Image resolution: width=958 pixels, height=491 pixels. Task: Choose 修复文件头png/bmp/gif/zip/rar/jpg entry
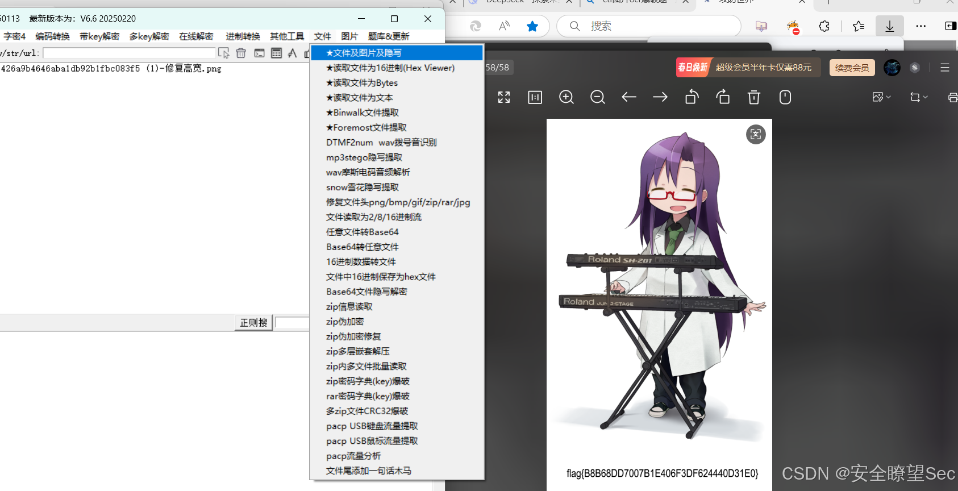pyautogui.click(x=397, y=202)
